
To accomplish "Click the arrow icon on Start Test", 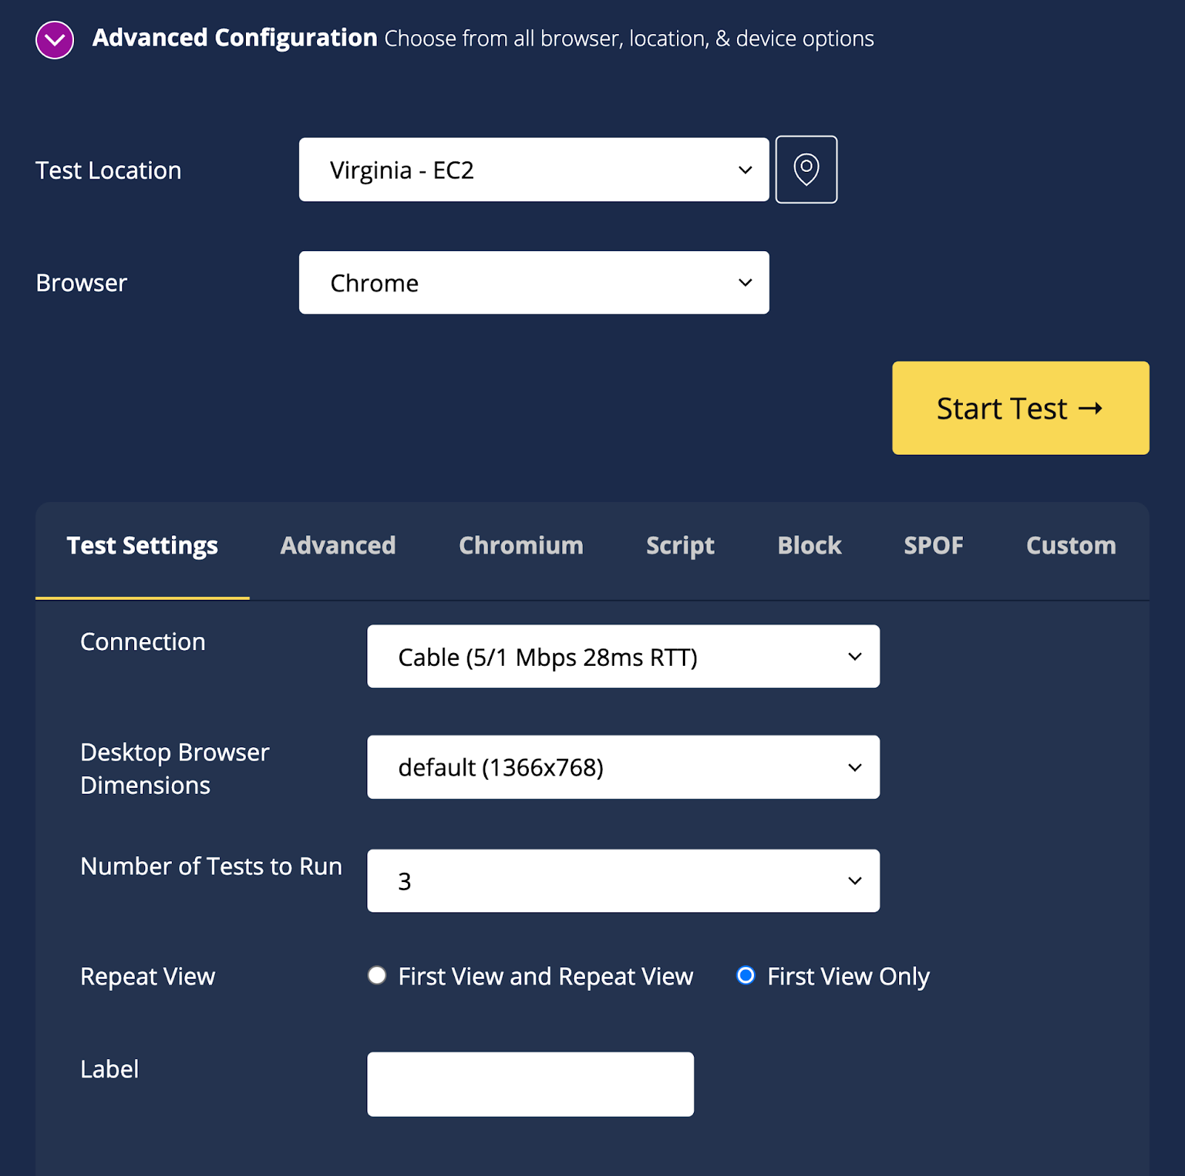I will pos(1090,408).
